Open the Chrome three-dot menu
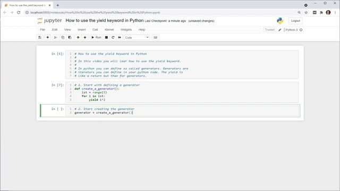The width and height of the screenshot is (340, 191). pos(335,13)
